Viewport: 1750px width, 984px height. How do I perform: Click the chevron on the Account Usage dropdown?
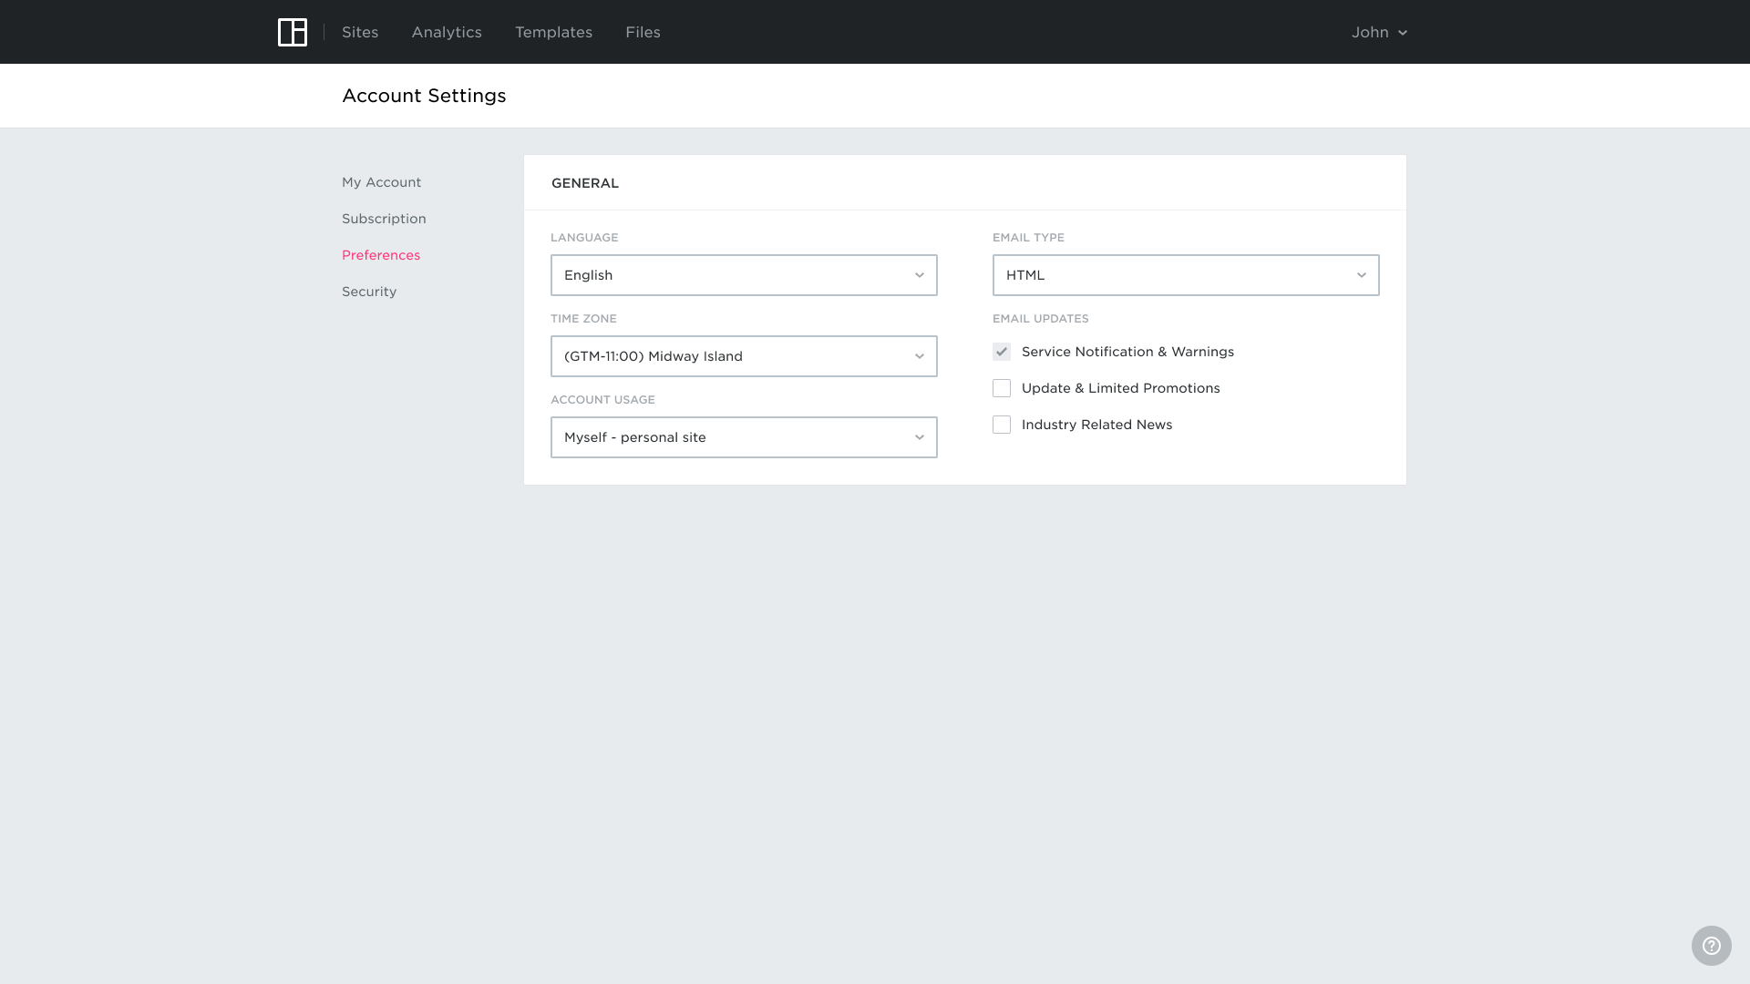click(920, 437)
